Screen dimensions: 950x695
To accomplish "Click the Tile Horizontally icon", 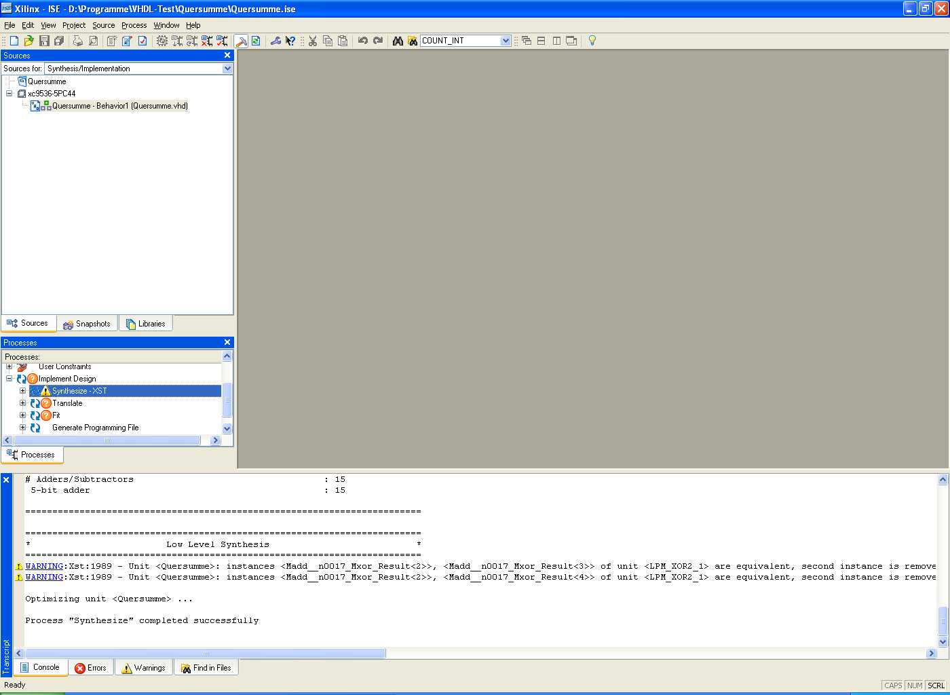I will click(x=541, y=41).
